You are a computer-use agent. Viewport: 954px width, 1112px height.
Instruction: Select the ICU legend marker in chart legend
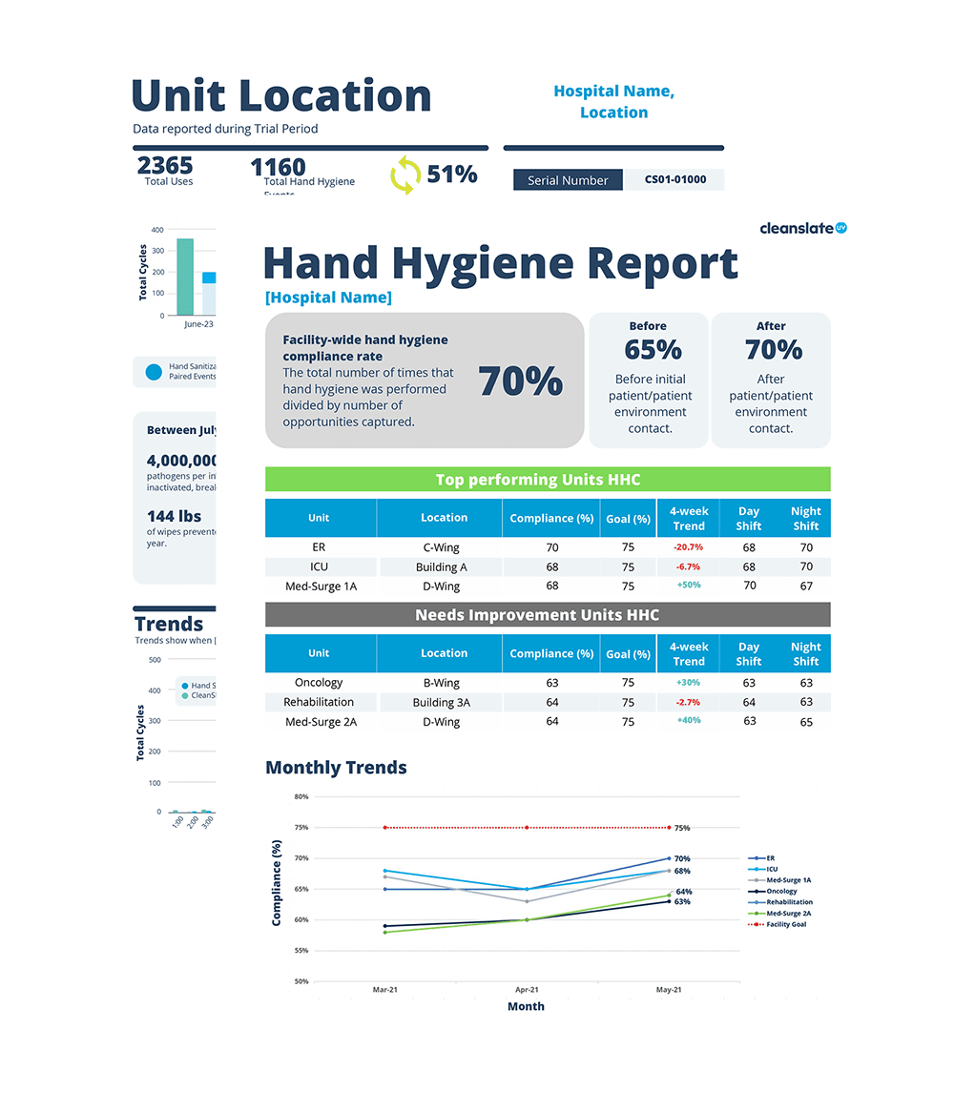[x=757, y=869]
